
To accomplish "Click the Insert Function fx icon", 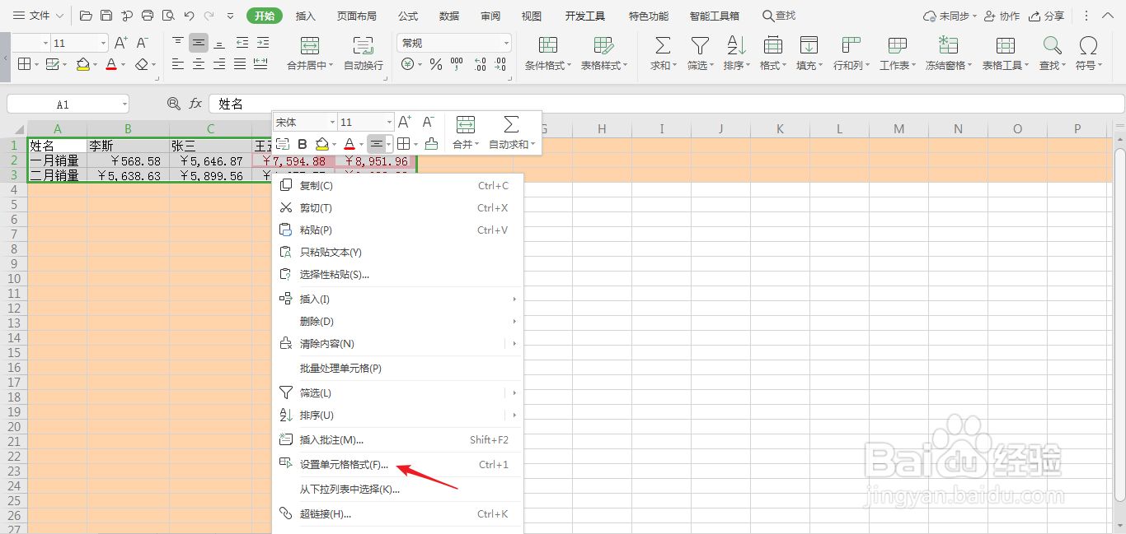I will point(195,104).
